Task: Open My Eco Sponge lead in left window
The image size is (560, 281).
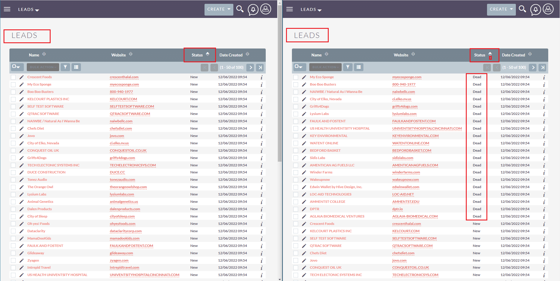Action: coord(39,84)
